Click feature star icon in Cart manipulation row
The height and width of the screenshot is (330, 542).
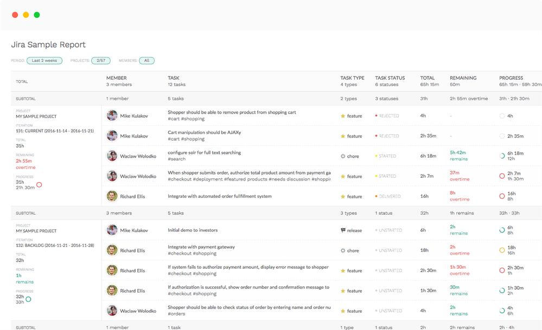tap(343, 136)
